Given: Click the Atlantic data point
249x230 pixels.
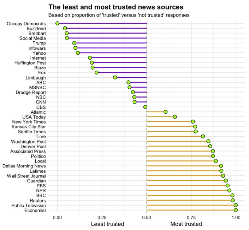Looking at the screenshot, I should click(x=166, y=112).
